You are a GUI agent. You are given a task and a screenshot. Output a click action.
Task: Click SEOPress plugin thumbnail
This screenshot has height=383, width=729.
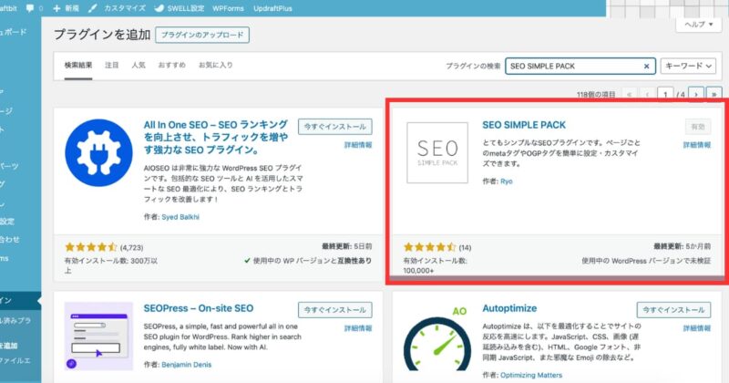point(98,336)
